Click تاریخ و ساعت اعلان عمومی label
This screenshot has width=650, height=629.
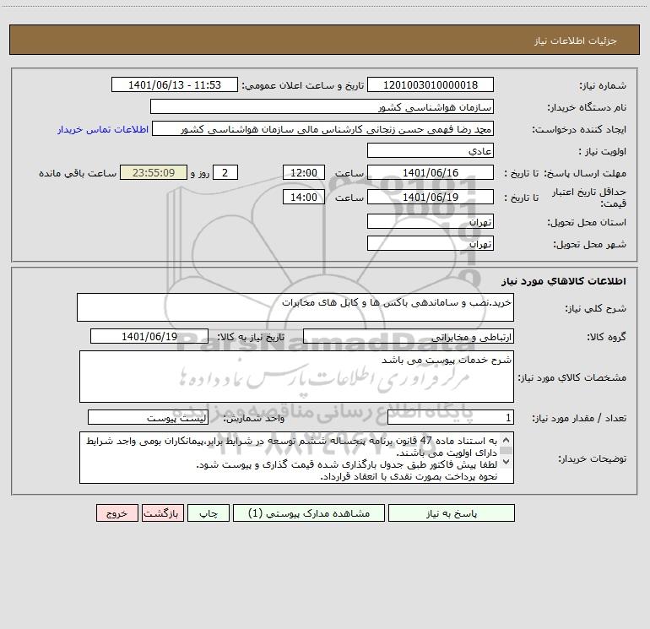point(303,85)
